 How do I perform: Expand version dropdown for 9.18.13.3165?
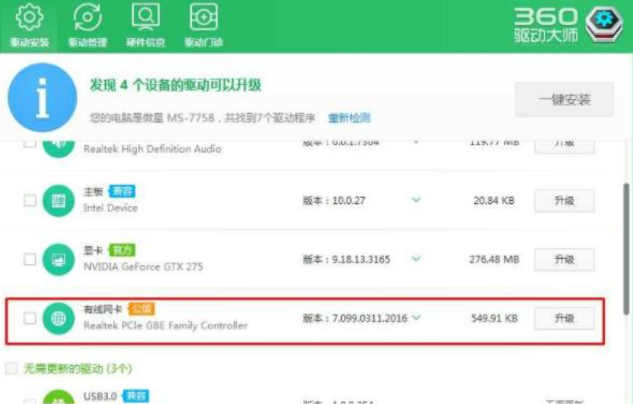(416, 259)
